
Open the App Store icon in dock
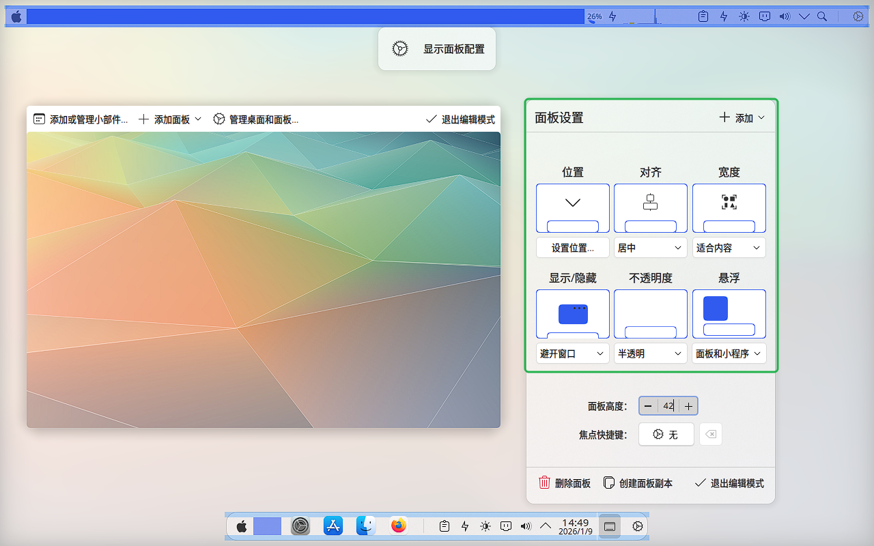click(x=333, y=526)
